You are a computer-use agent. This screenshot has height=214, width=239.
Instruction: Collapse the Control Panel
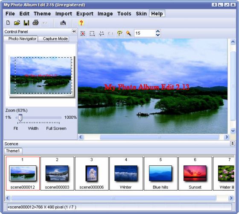pyautogui.click(x=74, y=32)
